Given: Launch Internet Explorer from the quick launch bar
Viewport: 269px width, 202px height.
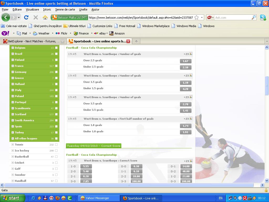Looking at the screenshot, I should [33, 198].
